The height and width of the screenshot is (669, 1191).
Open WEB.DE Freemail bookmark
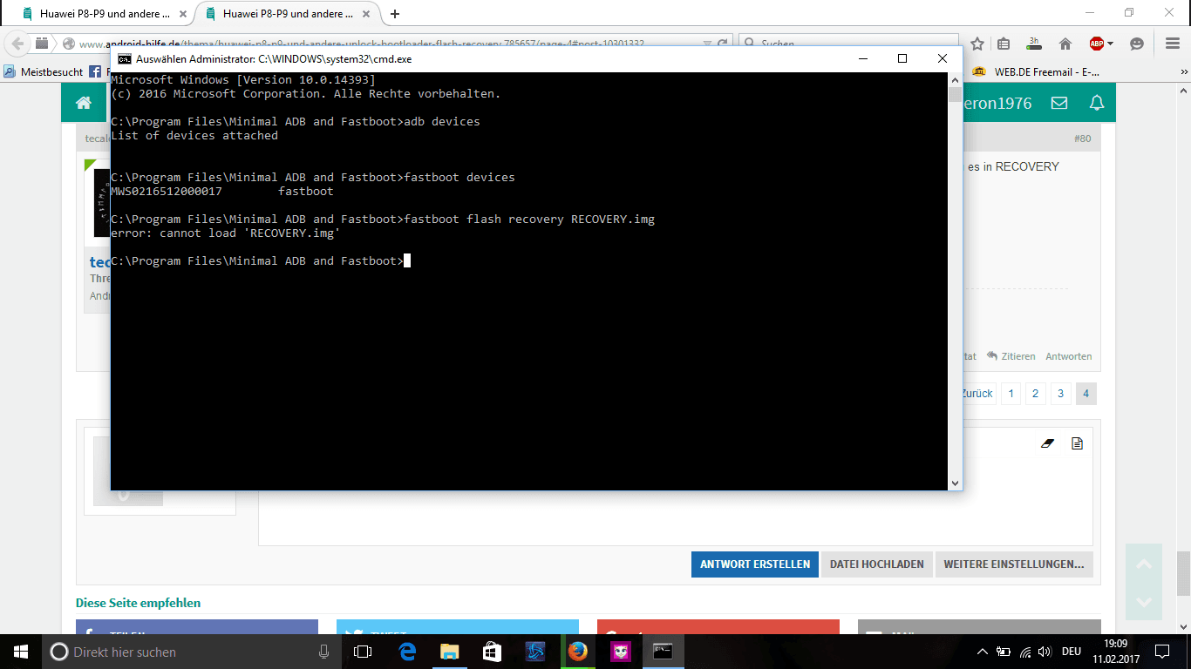[1037, 71]
